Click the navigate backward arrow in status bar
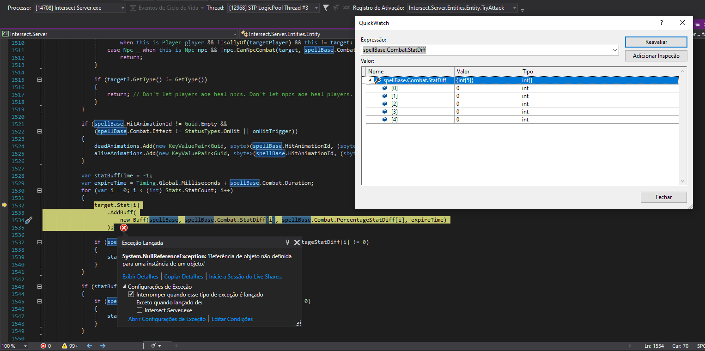The image size is (705, 351). 89,345
